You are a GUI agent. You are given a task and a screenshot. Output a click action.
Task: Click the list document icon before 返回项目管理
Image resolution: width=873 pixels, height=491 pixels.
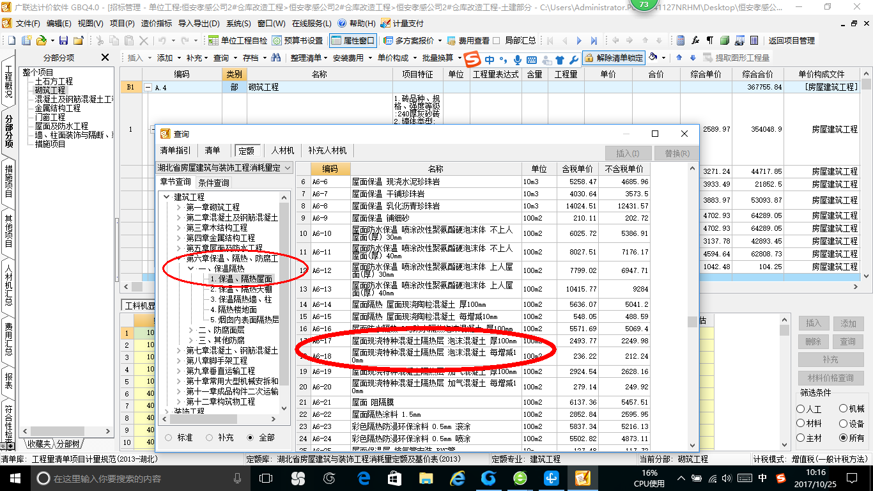(754, 40)
